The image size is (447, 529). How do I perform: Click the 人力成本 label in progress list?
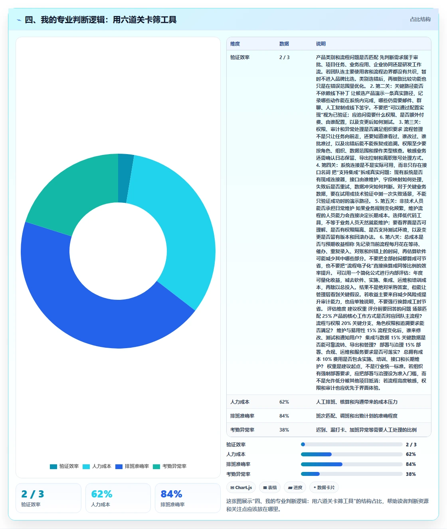point(236,454)
